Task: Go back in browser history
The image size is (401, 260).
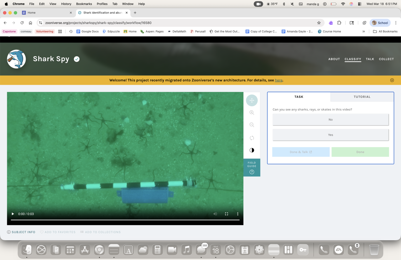Action: (5, 23)
